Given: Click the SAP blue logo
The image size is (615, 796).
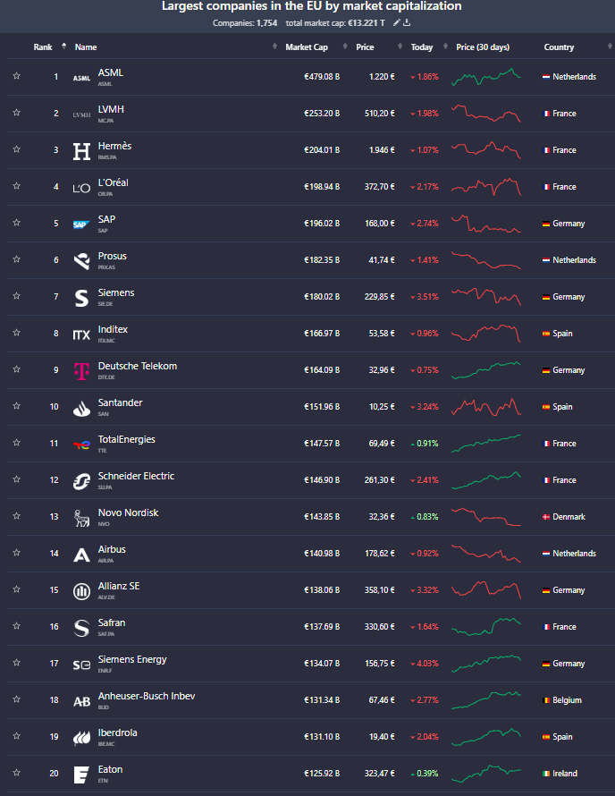Looking at the screenshot, I should (x=81, y=224).
